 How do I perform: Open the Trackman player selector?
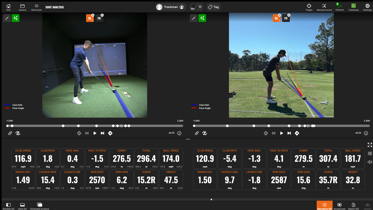coord(171,7)
